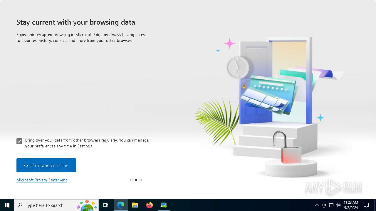The image size is (376, 211).
Task: Open network status tray icon
Action: (331, 205)
